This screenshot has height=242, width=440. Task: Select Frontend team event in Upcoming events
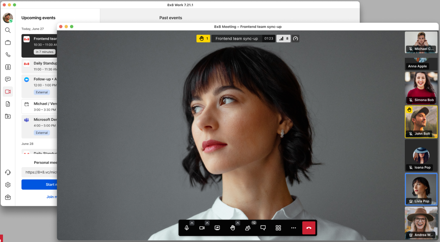(39, 46)
